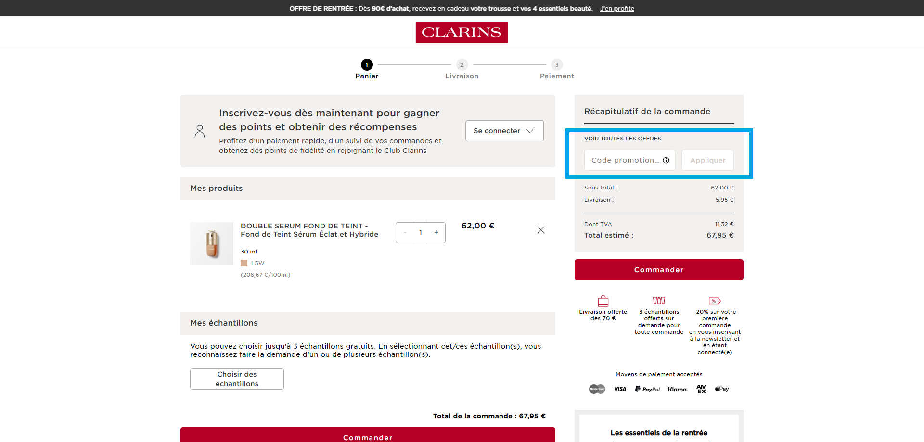
Task: Click the Commander button in order summary
Action: (x=659, y=270)
